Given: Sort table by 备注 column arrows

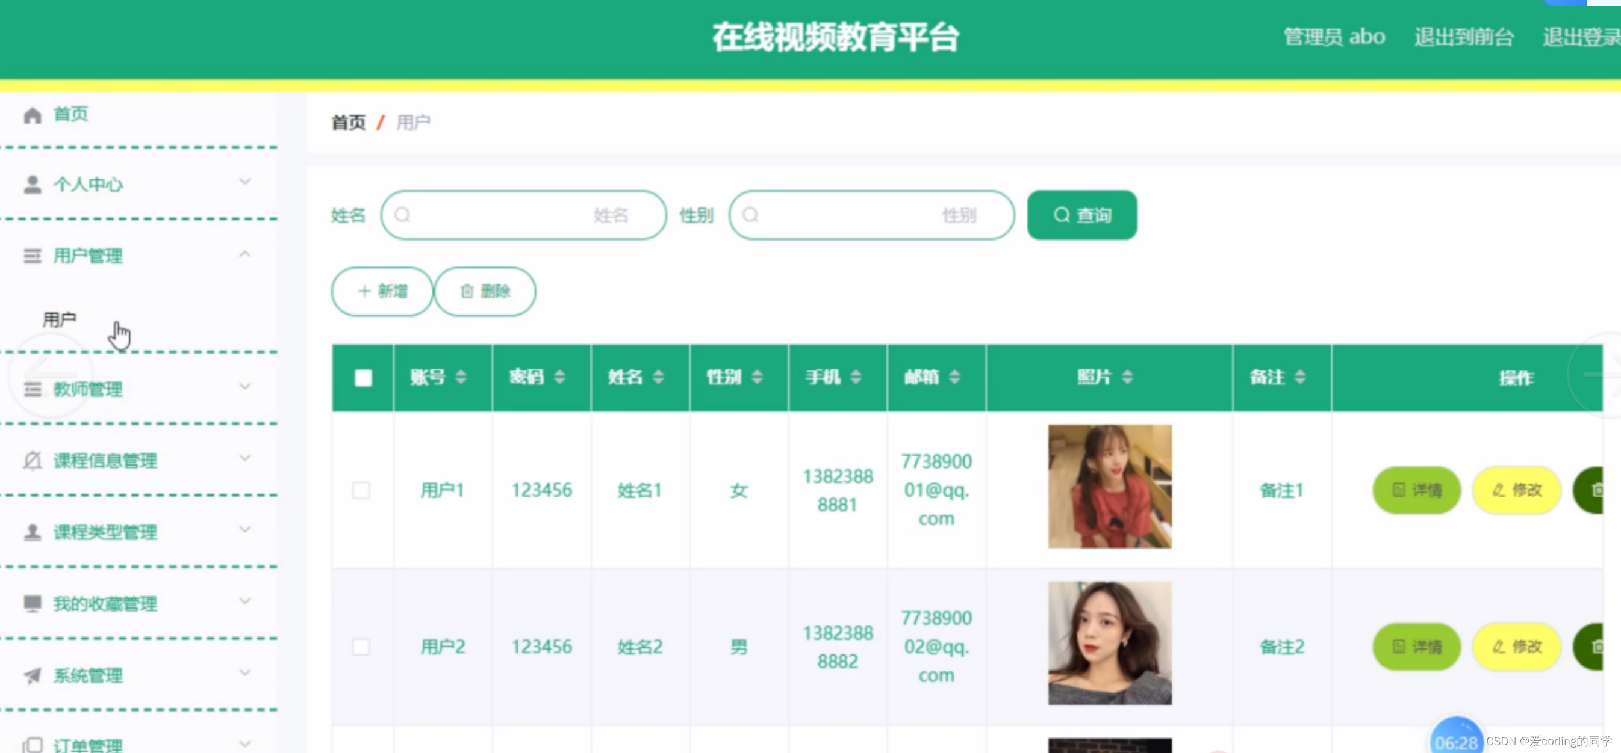Looking at the screenshot, I should [x=1301, y=376].
